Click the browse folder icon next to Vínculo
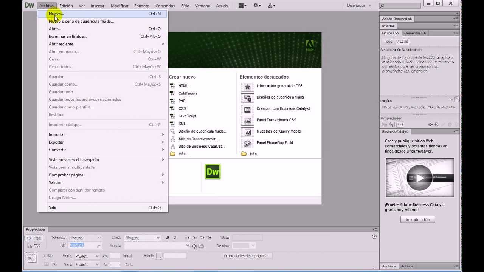The image size is (484, 272). pyautogui.click(x=201, y=246)
